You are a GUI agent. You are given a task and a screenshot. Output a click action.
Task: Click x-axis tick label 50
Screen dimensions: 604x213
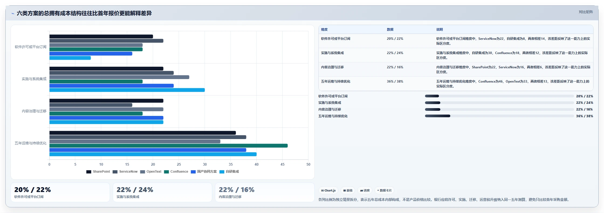coord(308,164)
